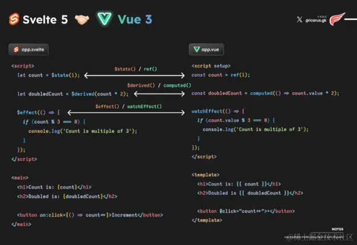Click the 'Vue 3' heading text

coord(135,19)
